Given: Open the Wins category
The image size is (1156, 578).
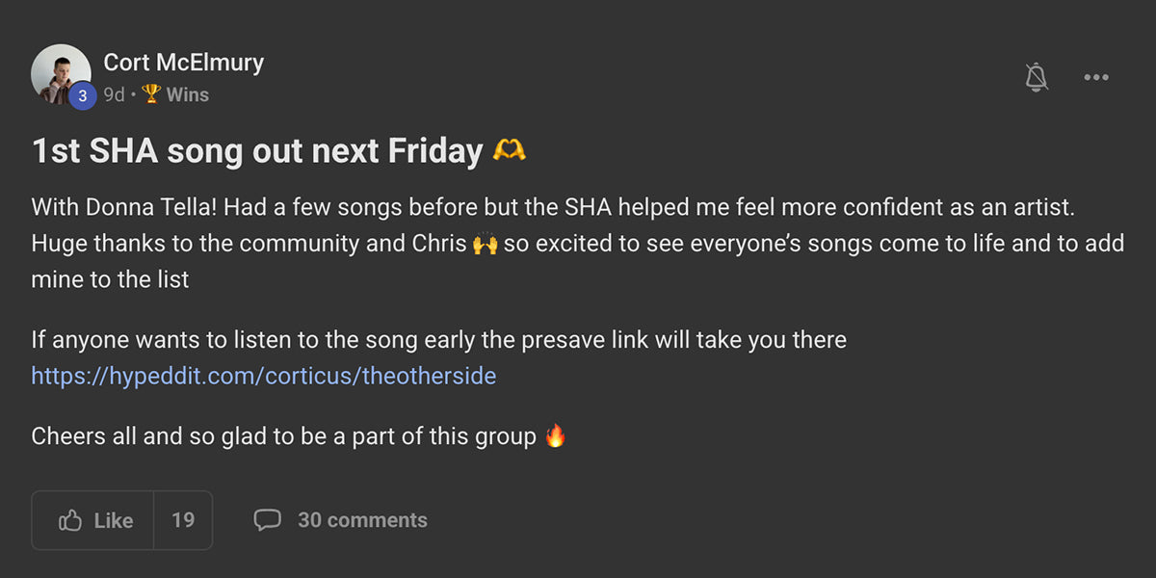Looking at the screenshot, I should pos(187,94).
